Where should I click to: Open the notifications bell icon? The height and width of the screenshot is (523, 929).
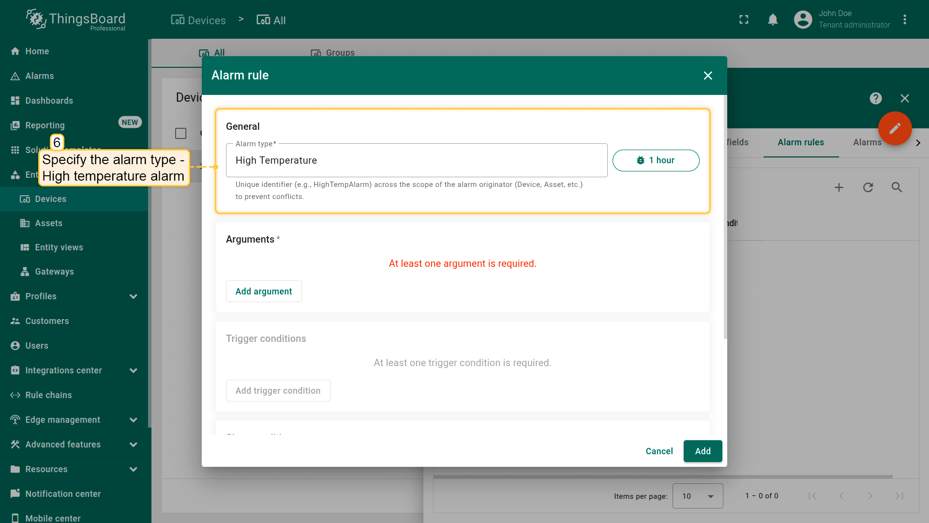[773, 20]
